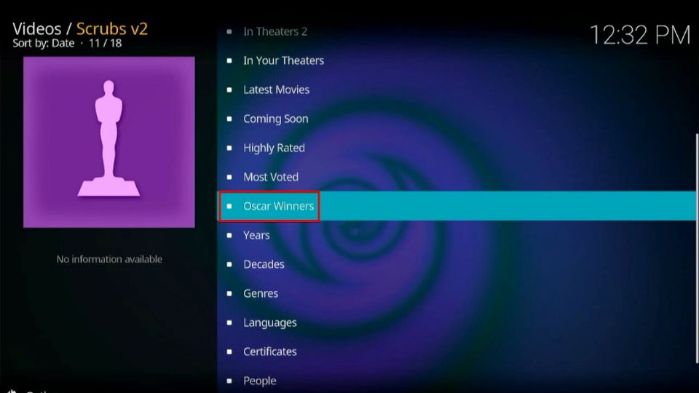Select the Most Voted category
This screenshot has height=393, width=699.
(x=457, y=177)
